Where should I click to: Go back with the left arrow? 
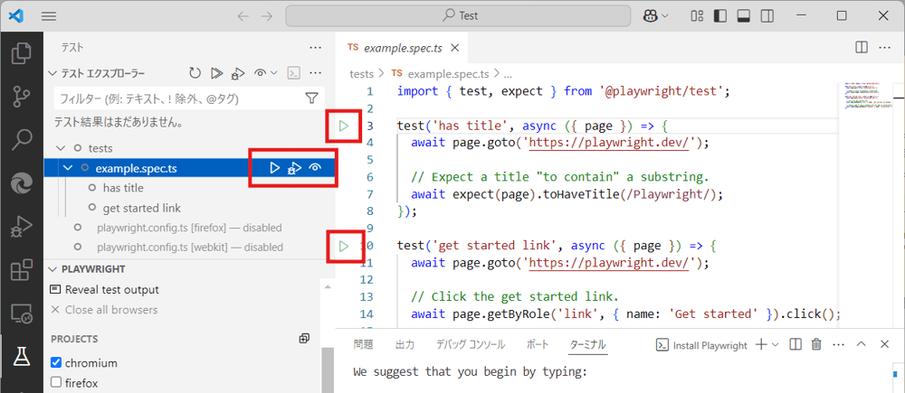[x=243, y=16]
